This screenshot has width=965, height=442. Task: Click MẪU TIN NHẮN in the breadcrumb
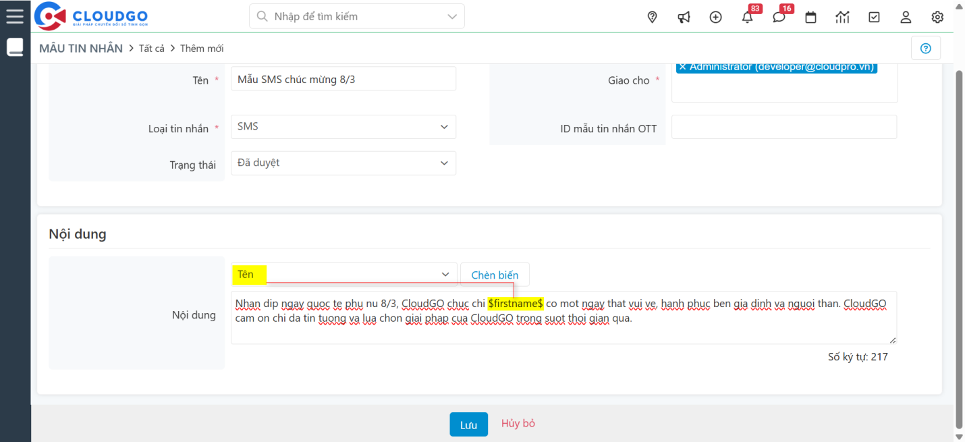[80, 48]
